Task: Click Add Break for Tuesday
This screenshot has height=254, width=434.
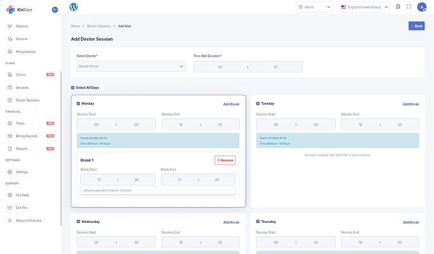Action: point(411,104)
